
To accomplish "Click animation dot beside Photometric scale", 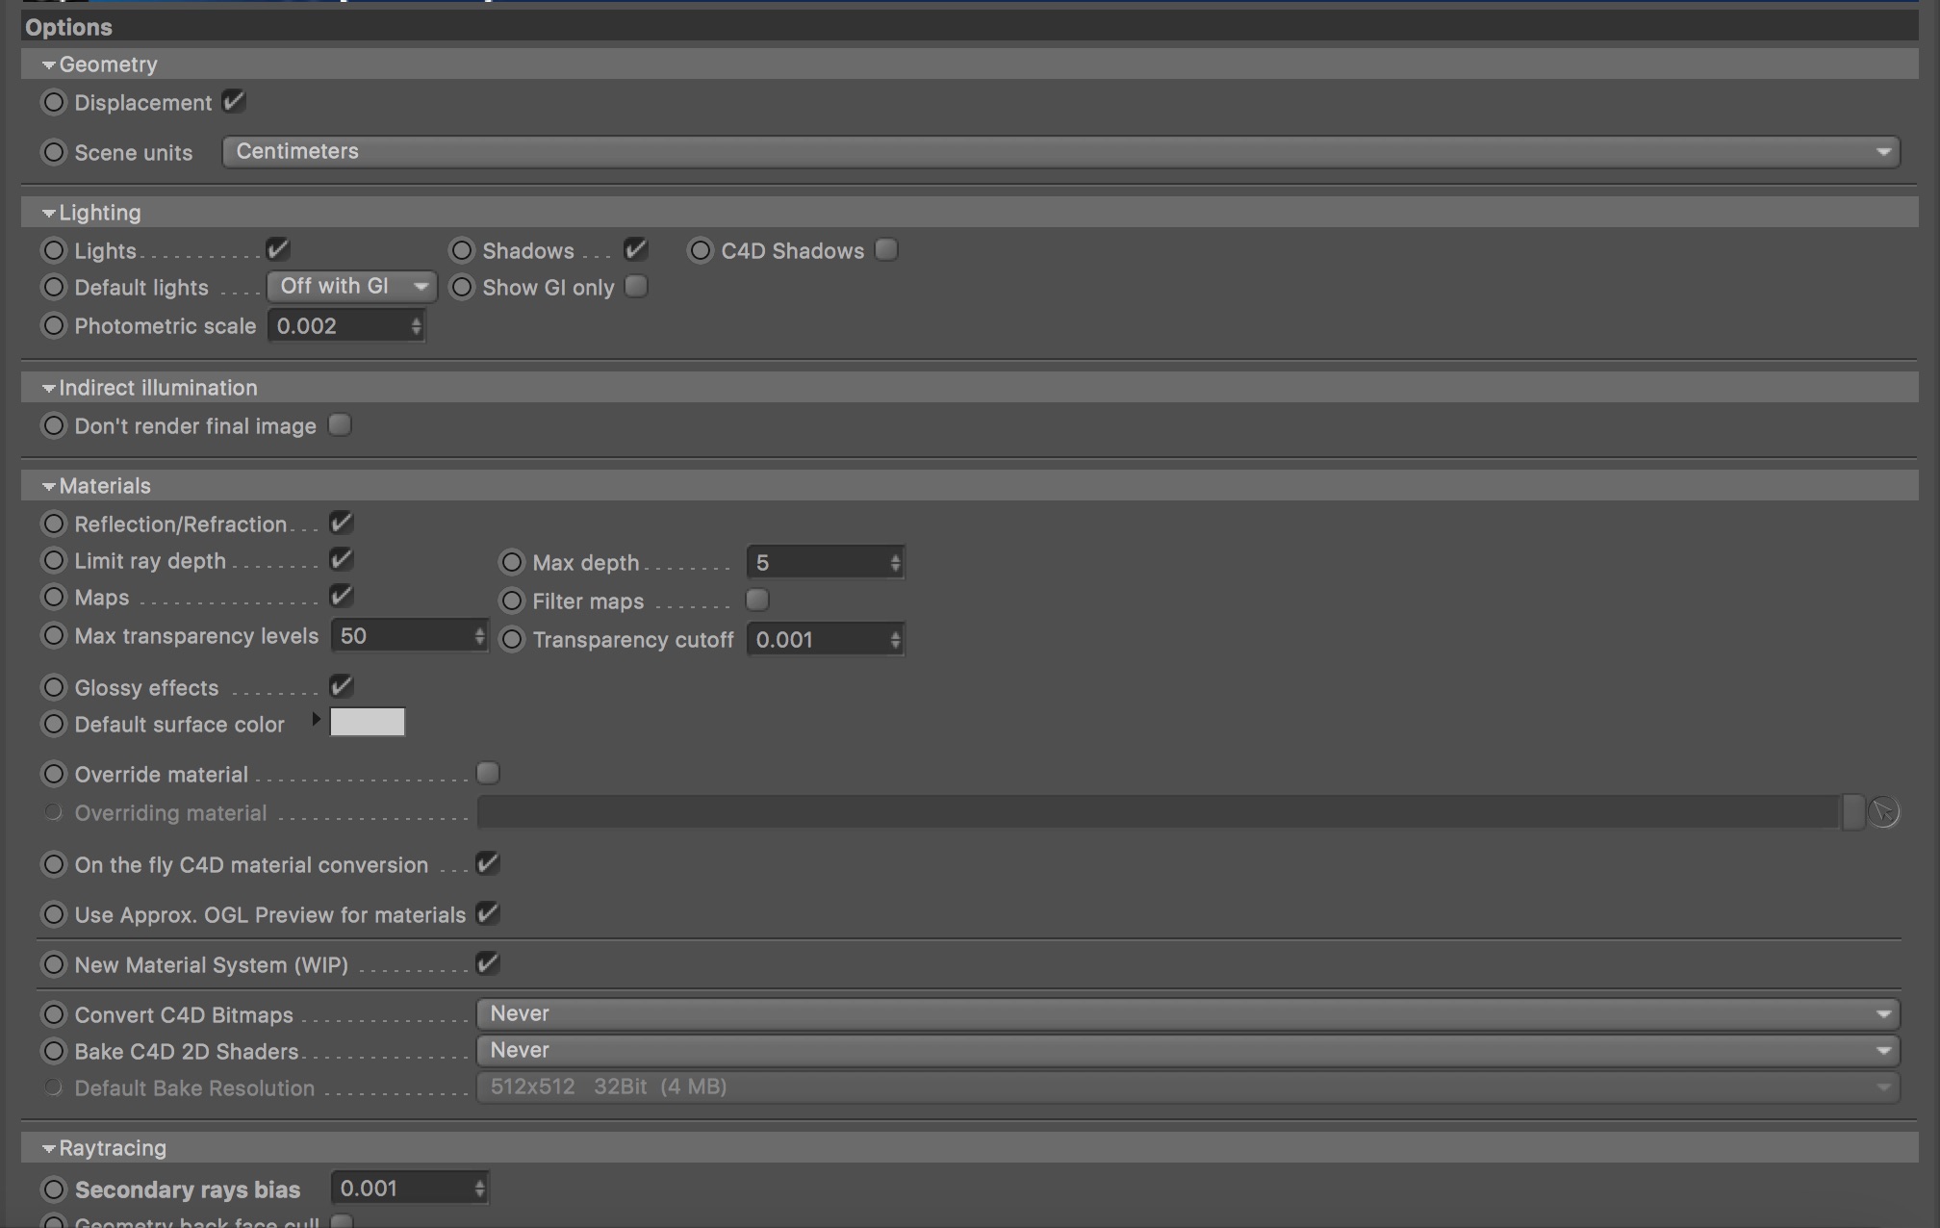I will pyautogui.click(x=54, y=325).
